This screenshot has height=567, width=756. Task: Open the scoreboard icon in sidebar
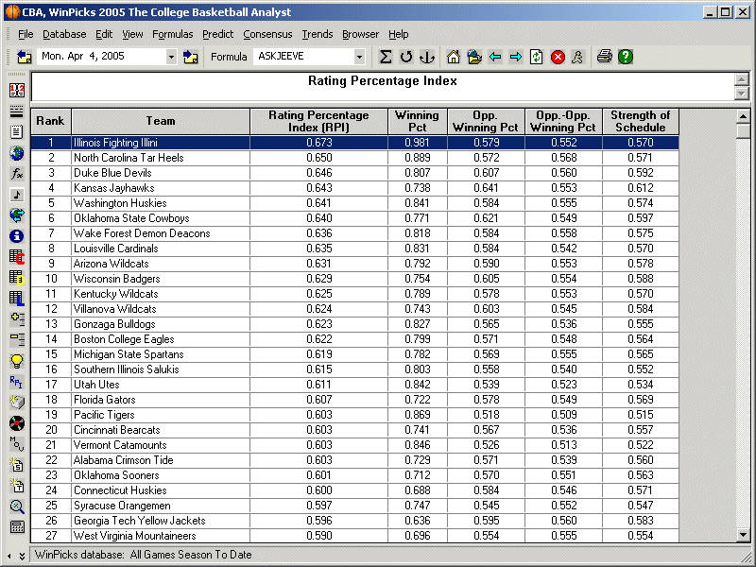pos(17,90)
